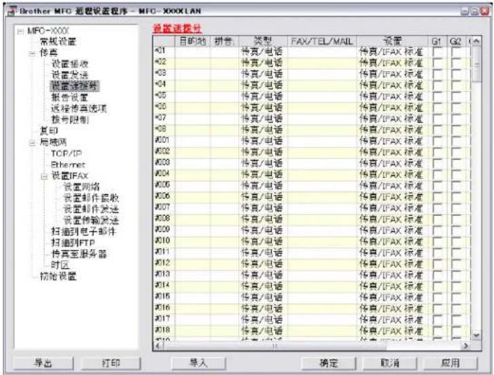
Task: Click the 打印 button
Action: (x=111, y=363)
